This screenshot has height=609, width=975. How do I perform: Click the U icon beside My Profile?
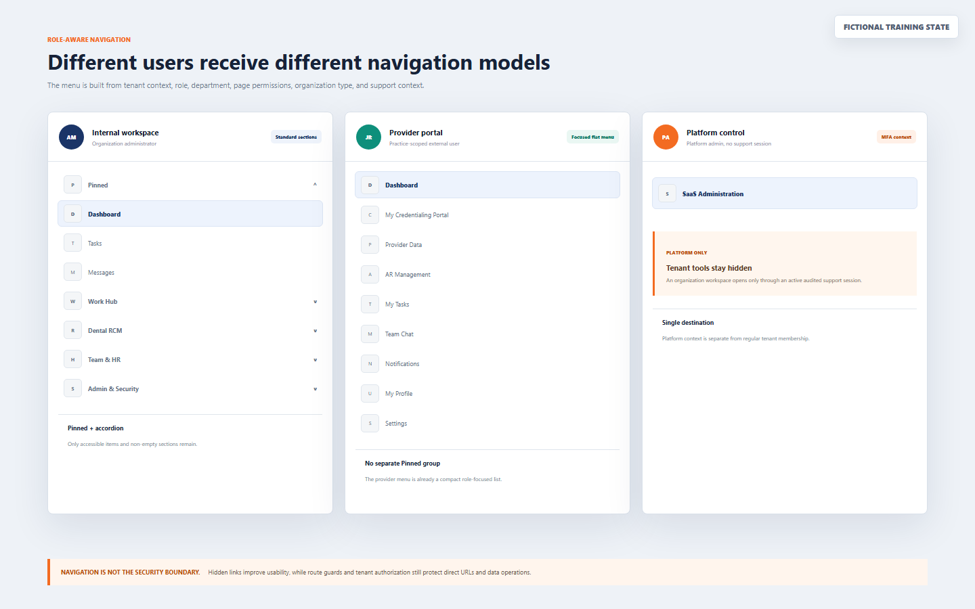pyautogui.click(x=370, y=393)
